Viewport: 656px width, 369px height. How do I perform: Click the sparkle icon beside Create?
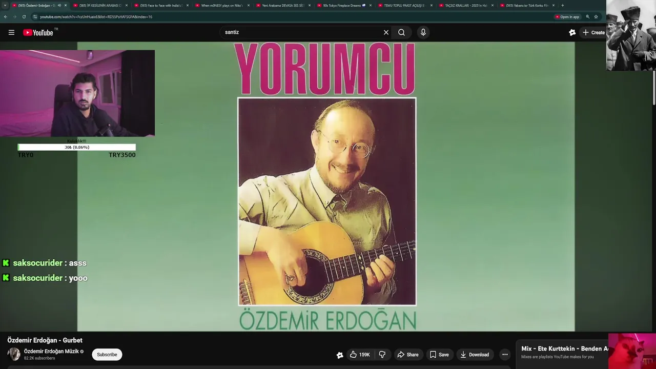(x=572, y=32)
